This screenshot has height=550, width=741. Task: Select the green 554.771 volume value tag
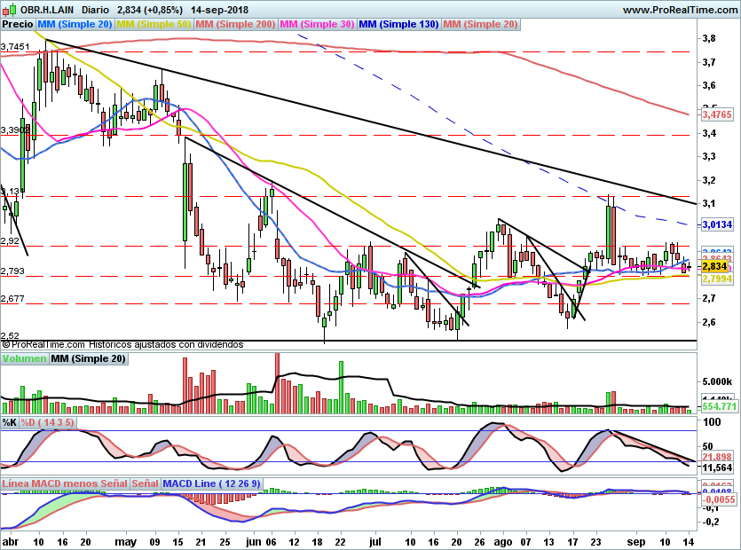pos(719,406)
